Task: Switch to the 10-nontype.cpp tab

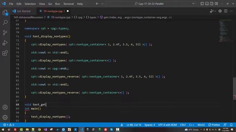Action: pyautogui.click(x=53, y=11)
